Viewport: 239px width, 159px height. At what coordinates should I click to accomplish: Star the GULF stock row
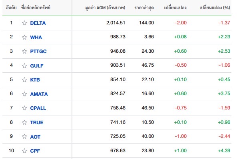point(24,66)
